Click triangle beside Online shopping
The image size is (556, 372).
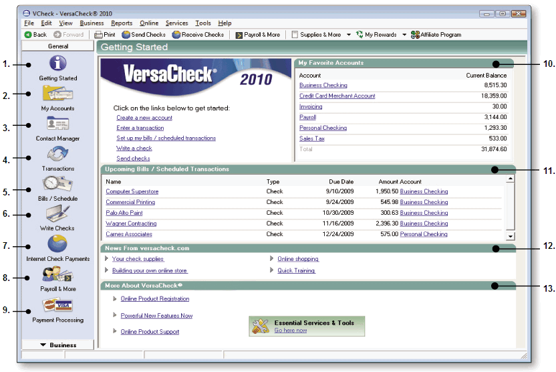point(271,258)
